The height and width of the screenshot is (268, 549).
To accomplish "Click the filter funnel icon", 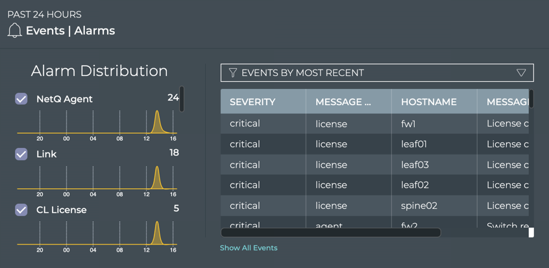I will pyautogui.click(x=232, y=73).
